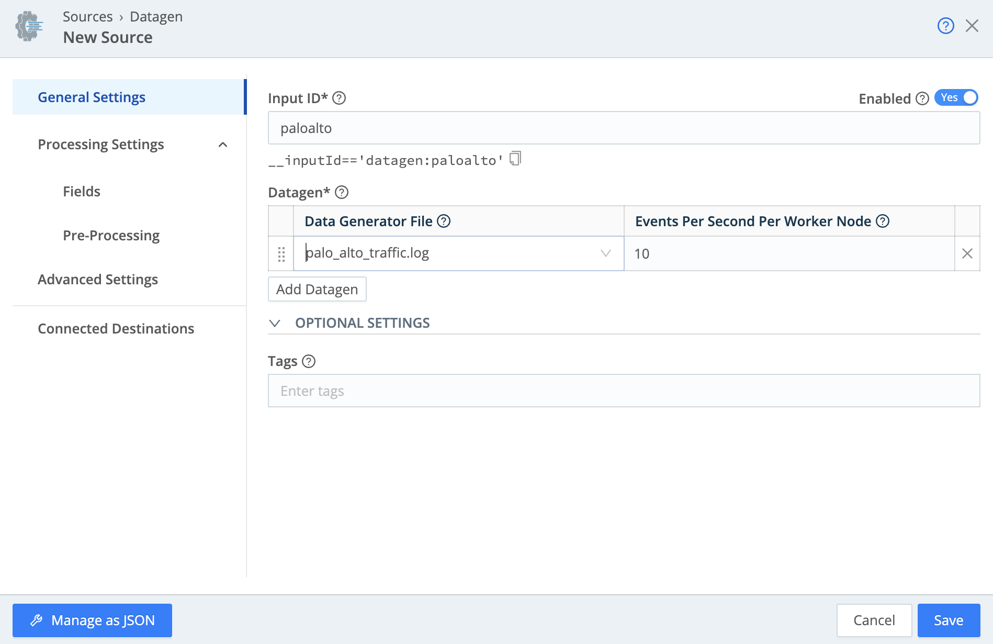This screenshot has height=644, width=993.
Task: Click the drag handle on datagen row
Action: [x=281, y=254]
